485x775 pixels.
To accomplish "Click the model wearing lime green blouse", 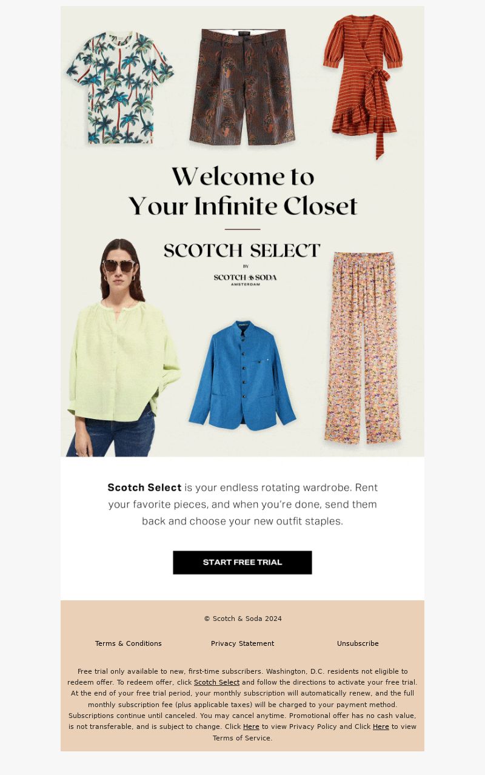I will [121, 347].
